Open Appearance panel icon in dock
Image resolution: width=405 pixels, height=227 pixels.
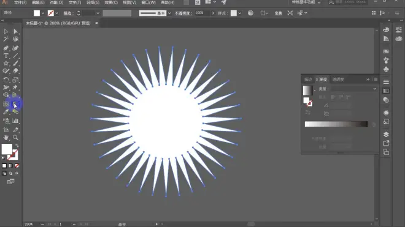(386, 113)
